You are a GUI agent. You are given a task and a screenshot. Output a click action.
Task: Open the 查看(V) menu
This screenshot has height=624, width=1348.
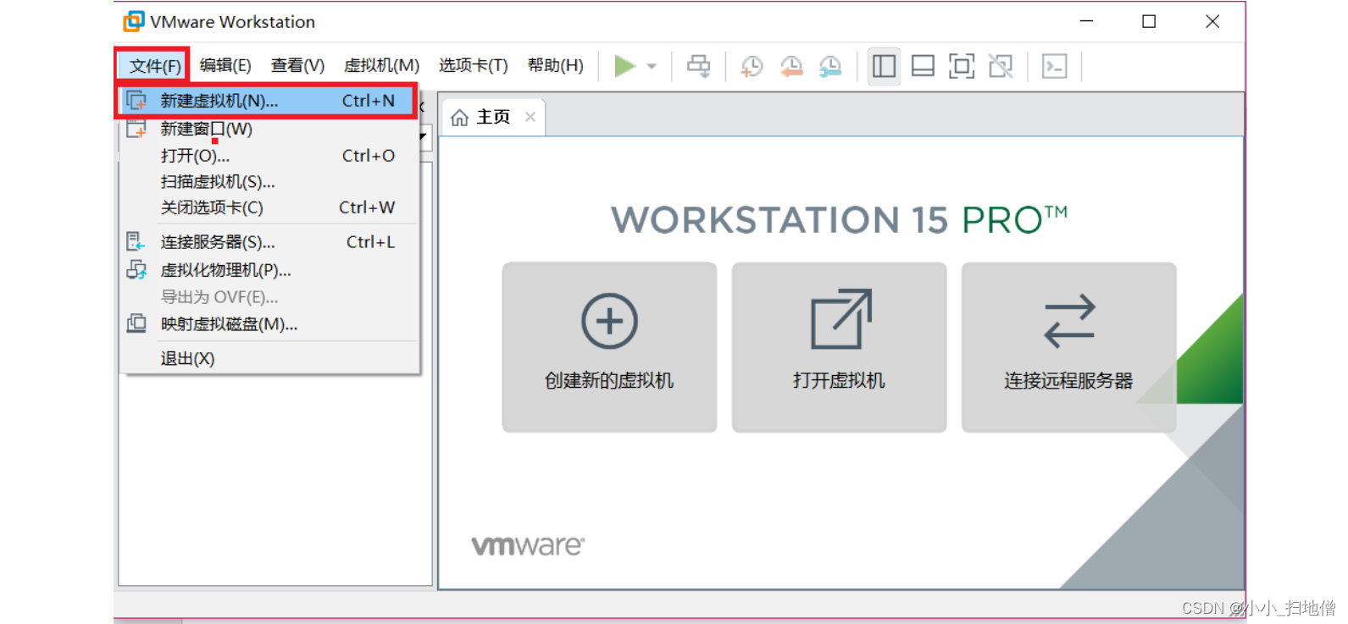297,65
